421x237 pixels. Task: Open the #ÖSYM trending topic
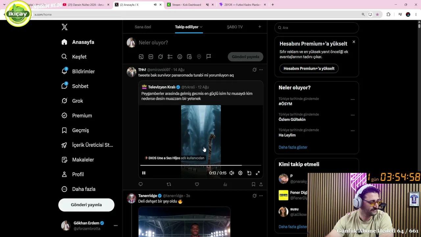(285, 104)
